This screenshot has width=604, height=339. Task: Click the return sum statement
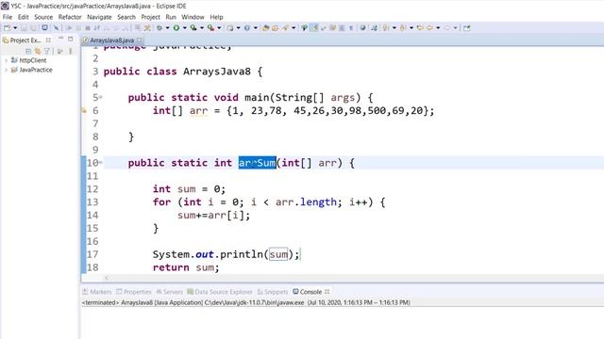point(186,267)
